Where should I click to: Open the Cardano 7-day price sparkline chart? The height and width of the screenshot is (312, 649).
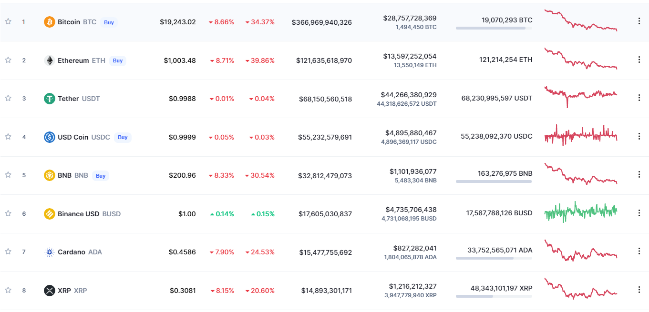click(x=581, y=251)
